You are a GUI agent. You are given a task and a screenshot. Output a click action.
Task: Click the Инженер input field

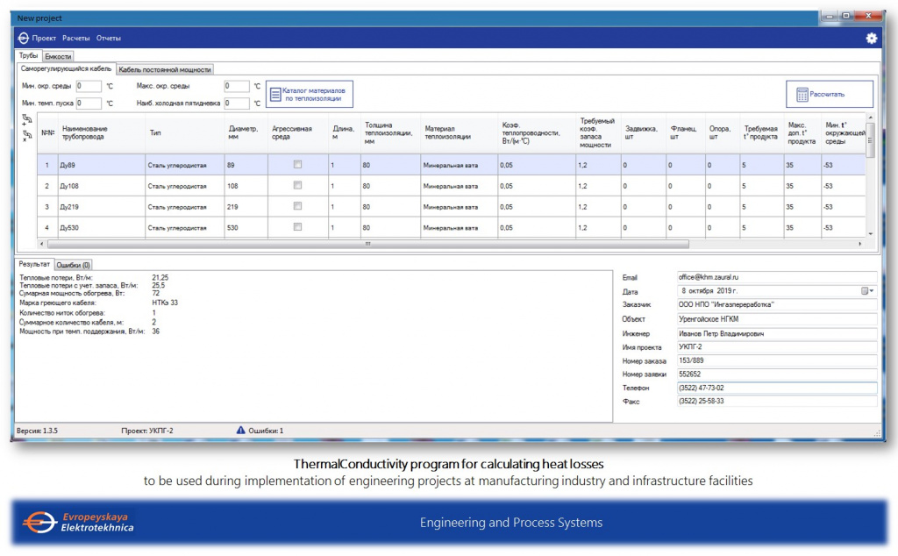(777, 333)
